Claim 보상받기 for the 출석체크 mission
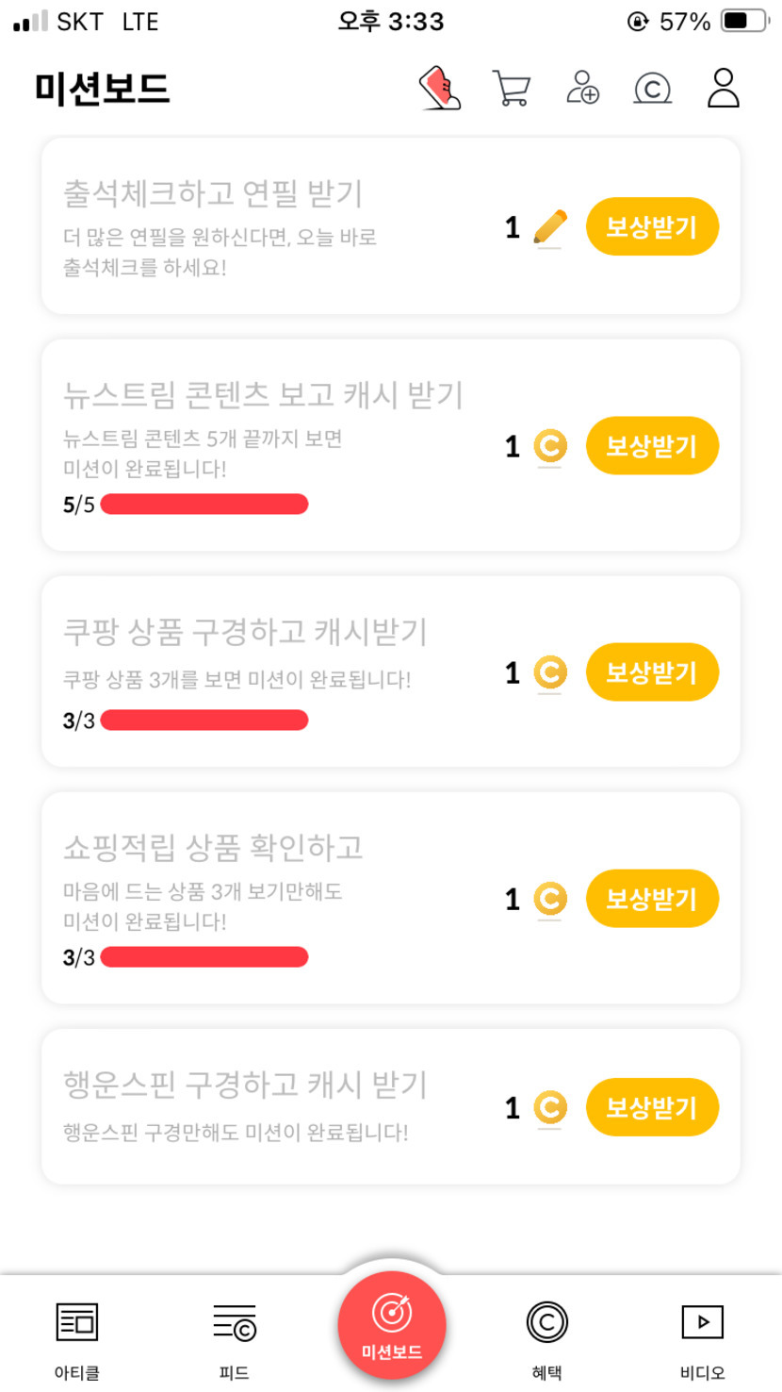 pyautogui.click(x=652, y=227)
